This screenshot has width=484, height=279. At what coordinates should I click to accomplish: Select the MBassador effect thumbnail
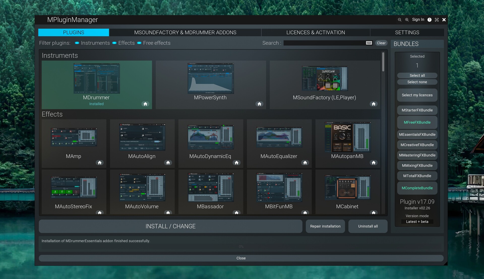[x=211, y=187]
